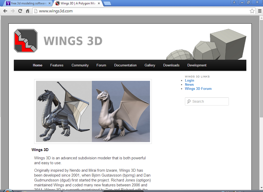Open the Development menu item
The width and height of the screenshot is (263, 192).
(x=197, y=65)
